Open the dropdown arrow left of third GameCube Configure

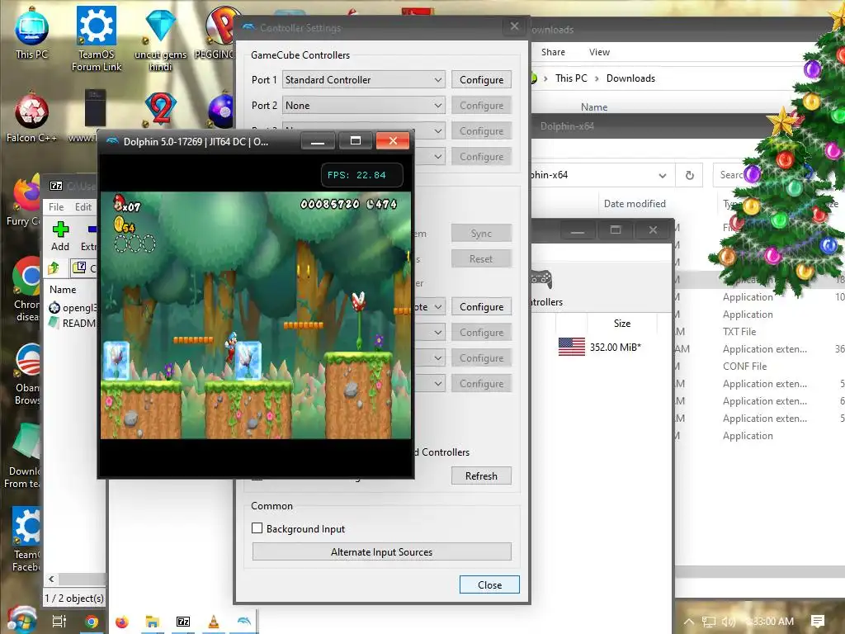click(438, 131)
